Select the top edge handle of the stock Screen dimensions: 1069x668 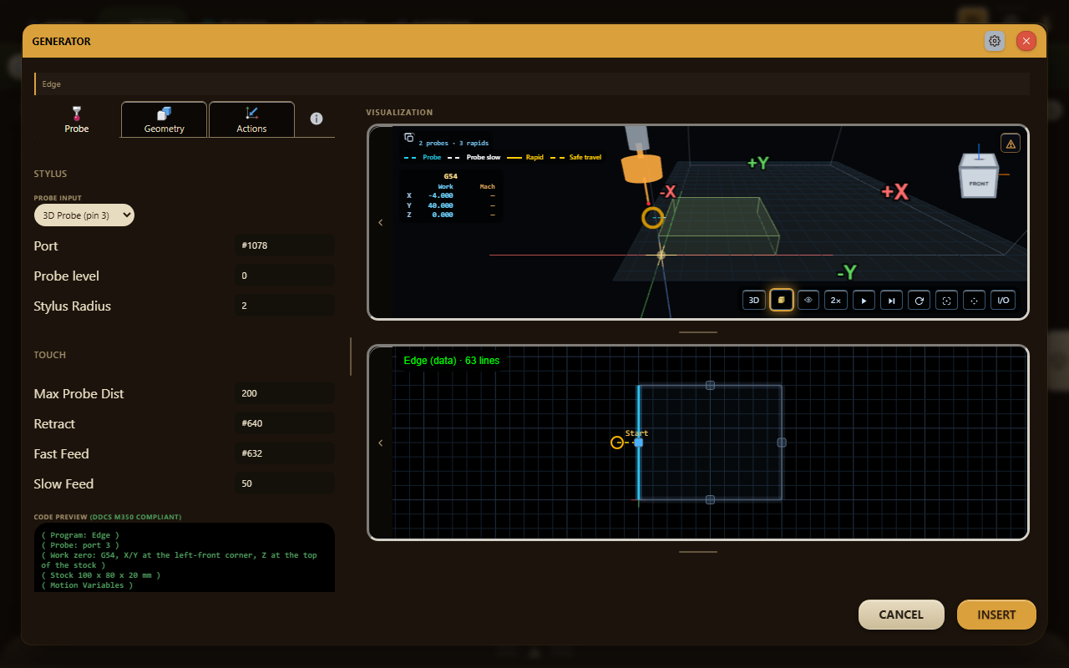coord(710,385)
